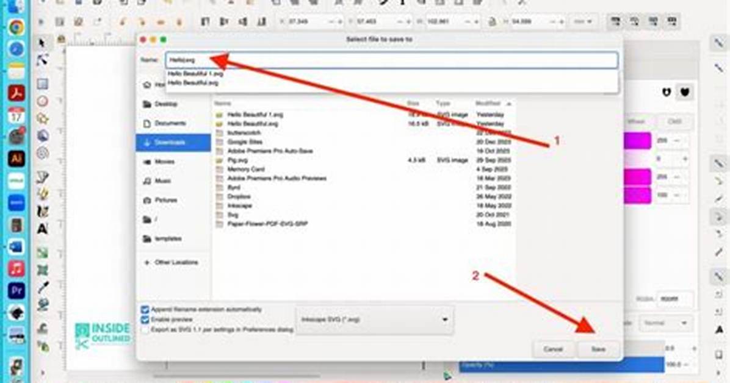Select the Mesh gradient tool
Image resolution: width=730 pixels, height=383 pixels.
[x=42, y=270]
